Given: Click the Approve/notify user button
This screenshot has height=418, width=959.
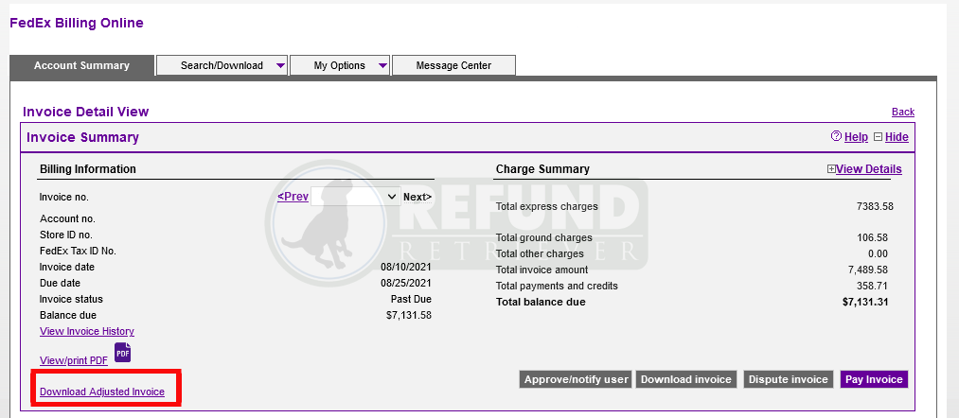Looking at the screenshot, I should 577,379.
